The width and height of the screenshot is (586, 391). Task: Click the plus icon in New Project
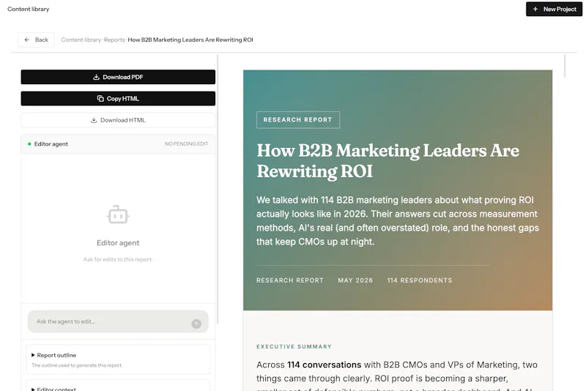[535, 9]
